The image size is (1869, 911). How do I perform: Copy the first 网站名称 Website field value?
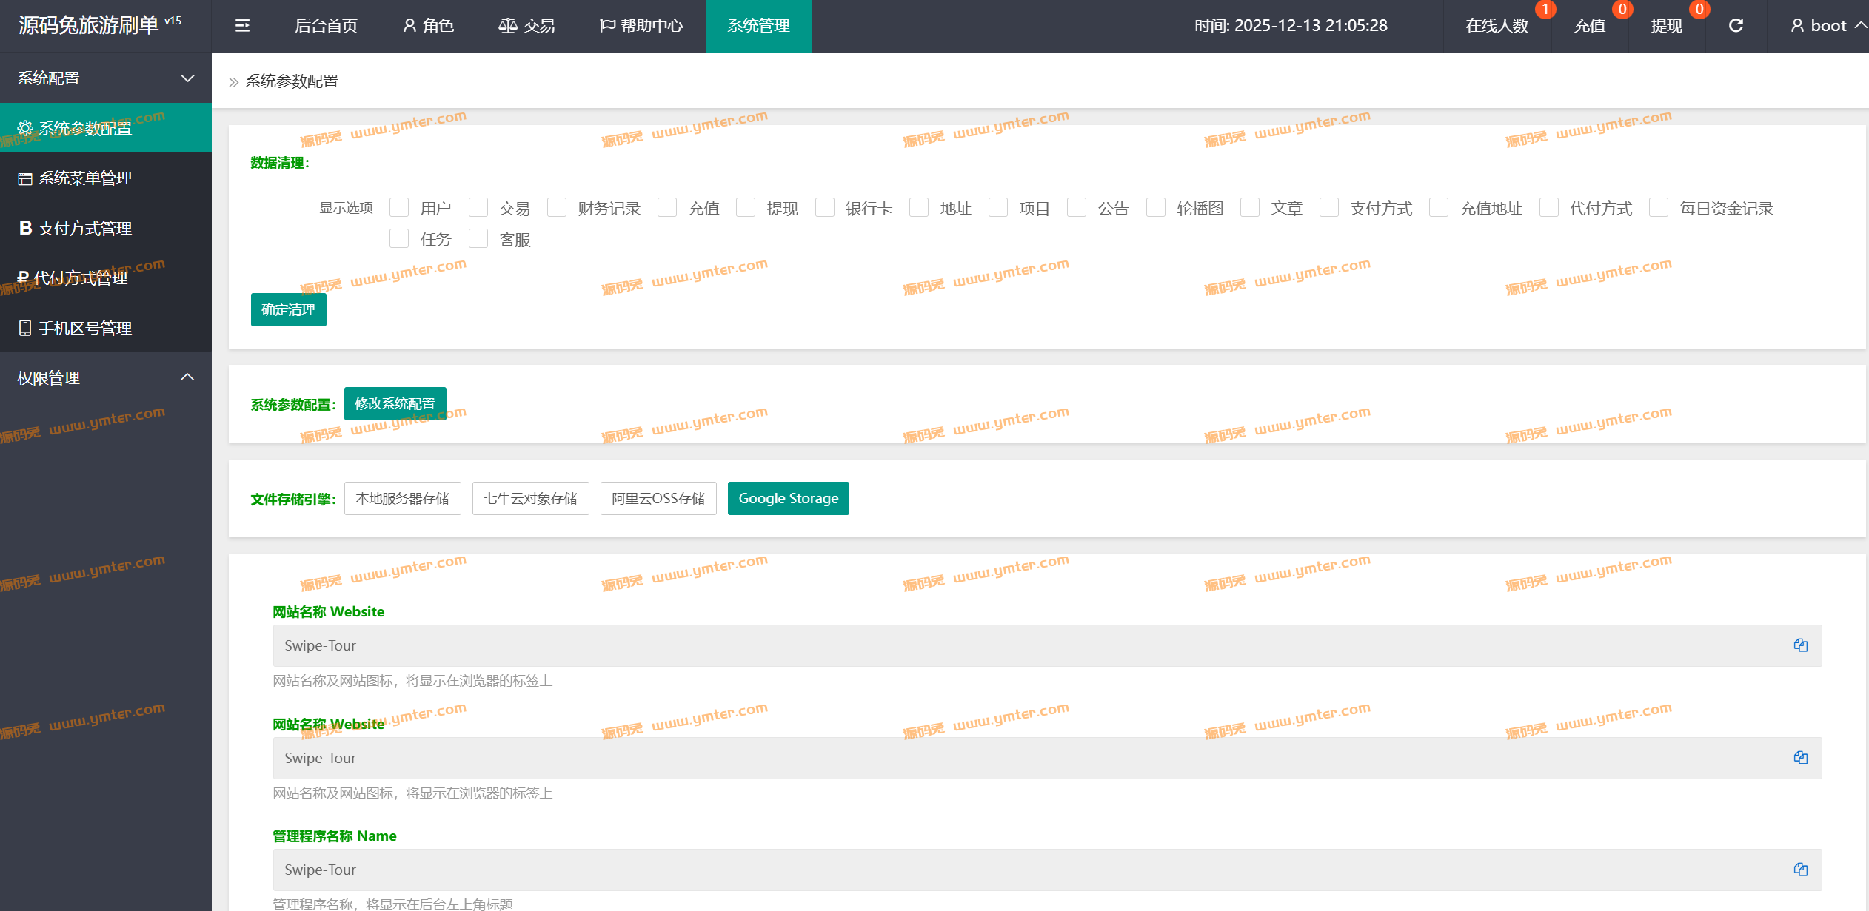(x=1800, y=645)
